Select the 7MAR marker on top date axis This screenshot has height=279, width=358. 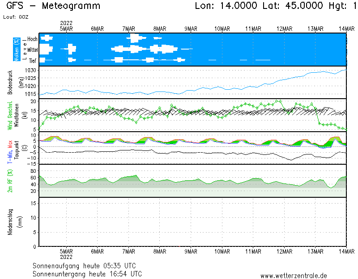(x=128, y=29)
